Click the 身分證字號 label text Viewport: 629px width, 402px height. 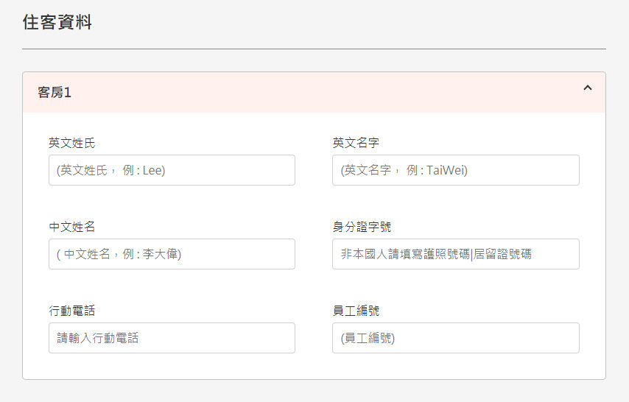coord(362,227)
